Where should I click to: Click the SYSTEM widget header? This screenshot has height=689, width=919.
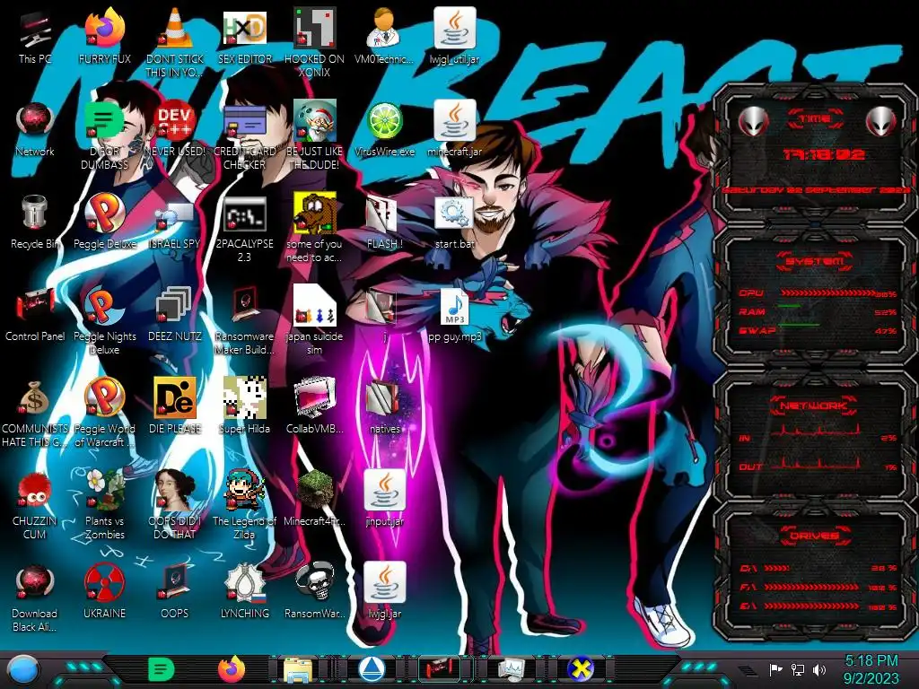(x=815, y=261)
